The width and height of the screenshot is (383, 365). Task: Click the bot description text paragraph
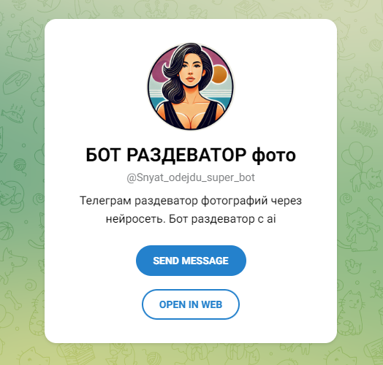tap(191, 210)
